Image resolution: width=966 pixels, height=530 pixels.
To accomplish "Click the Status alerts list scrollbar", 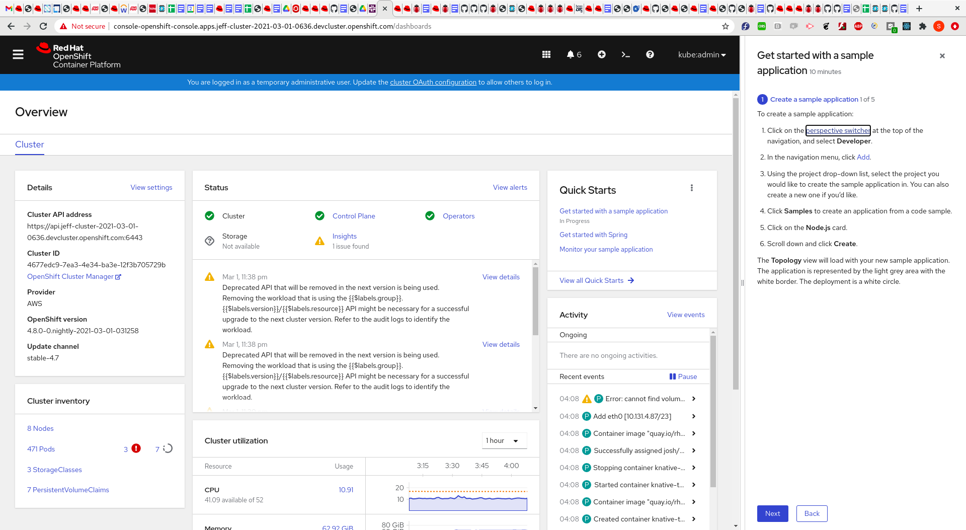I will pyautogui.click(x=535, y=302).
